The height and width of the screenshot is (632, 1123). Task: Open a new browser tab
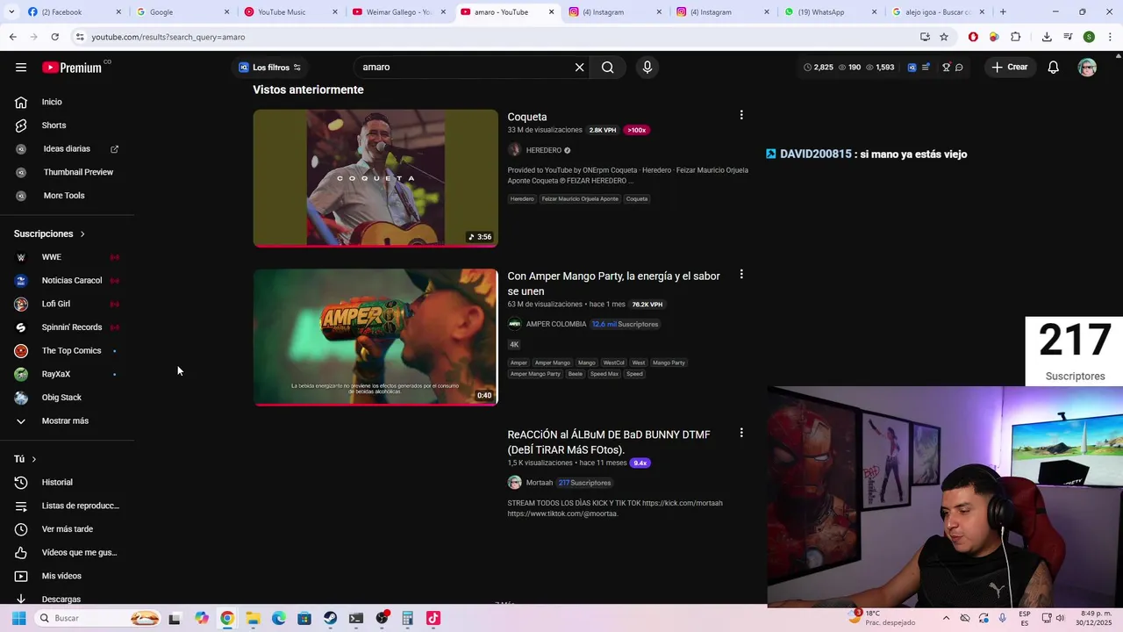(1003, 12)
